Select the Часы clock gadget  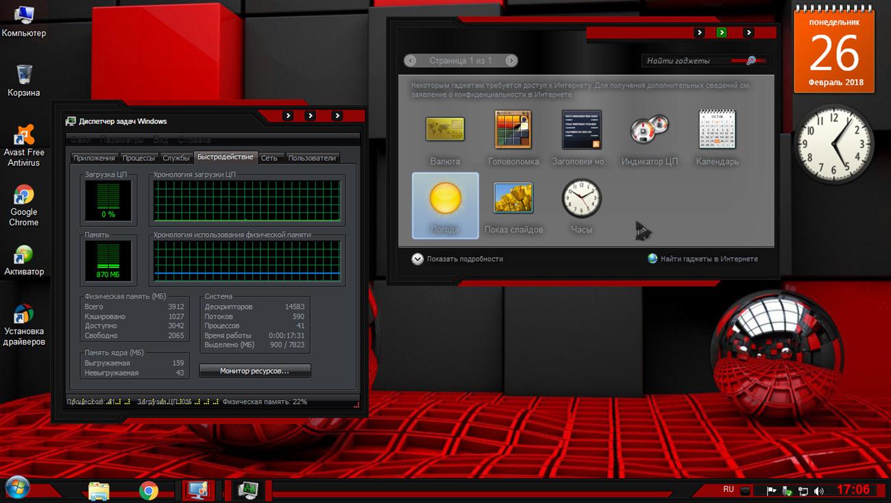point(581,199)
